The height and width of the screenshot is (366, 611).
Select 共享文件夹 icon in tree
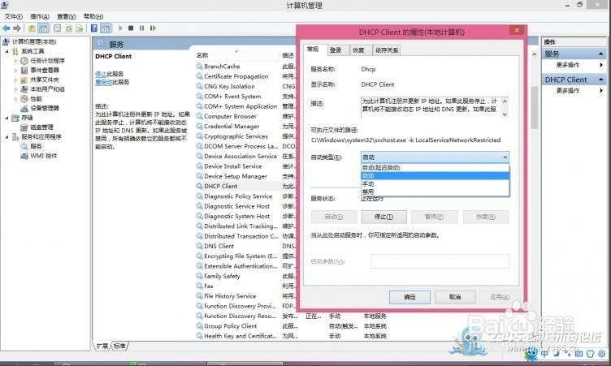pos(24,80)
